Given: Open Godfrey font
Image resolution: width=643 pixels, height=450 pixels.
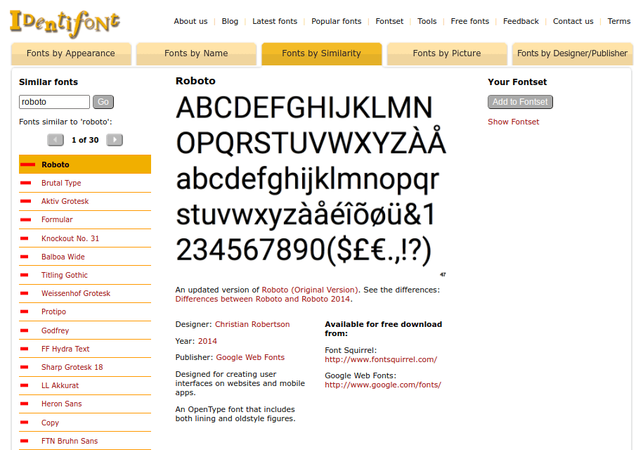Looking at the screenshot, I should tap(55, 330).
